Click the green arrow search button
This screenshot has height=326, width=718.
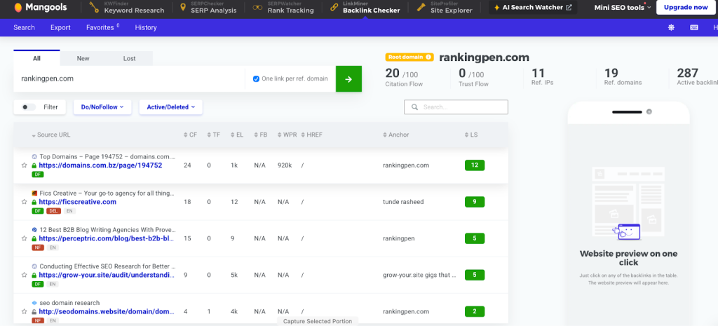[x=349, y=79]
